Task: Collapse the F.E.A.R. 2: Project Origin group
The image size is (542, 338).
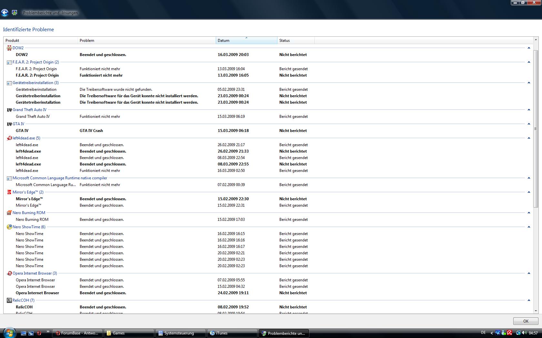Action: point(529,62)
